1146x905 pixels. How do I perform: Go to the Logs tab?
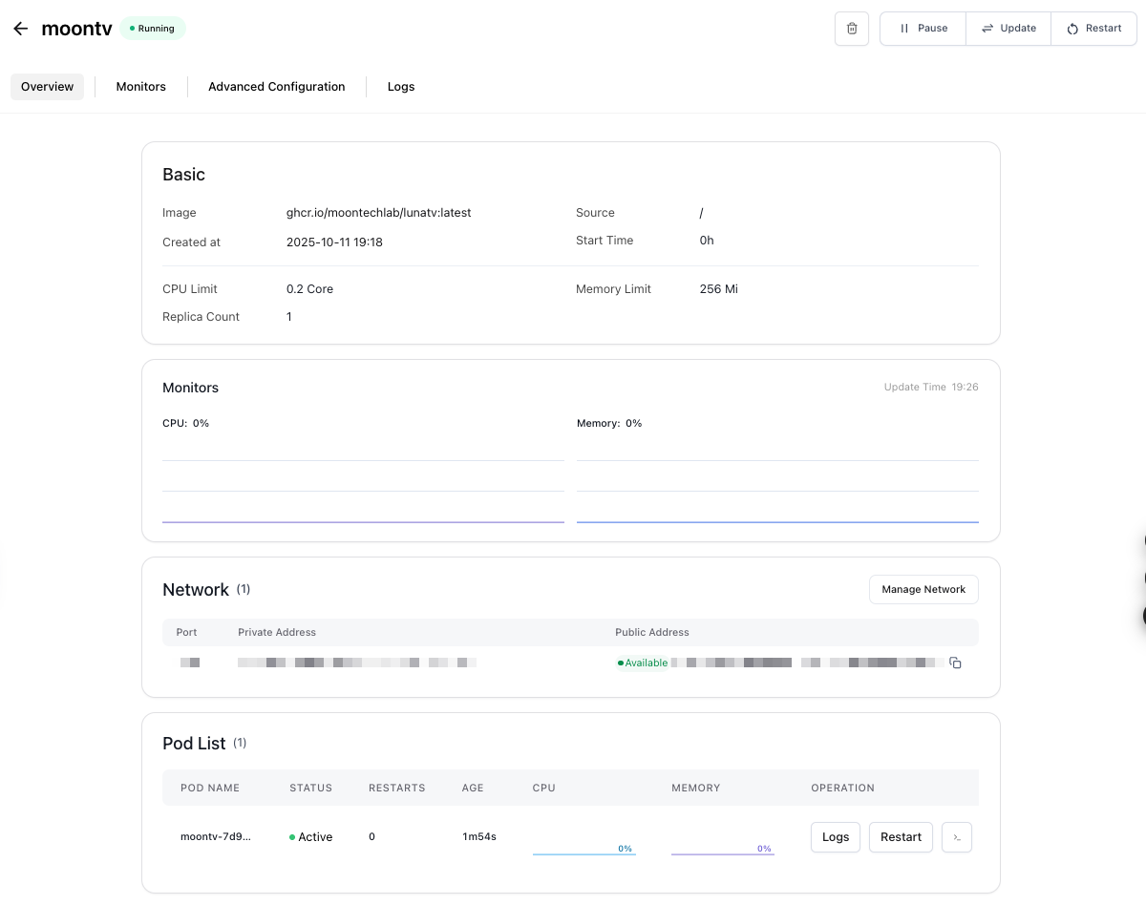point(401,87)
